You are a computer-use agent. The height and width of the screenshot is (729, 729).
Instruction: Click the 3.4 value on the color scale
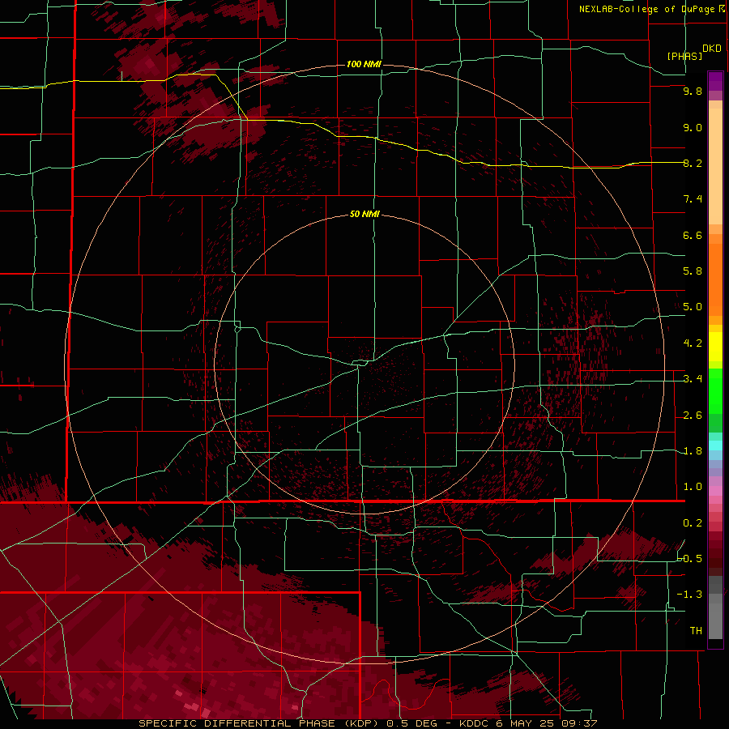[x=693, y=379]
